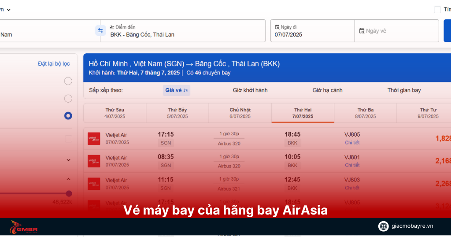Select the Thứ Ba 8/07/2025 date tab

pos(366,113)
